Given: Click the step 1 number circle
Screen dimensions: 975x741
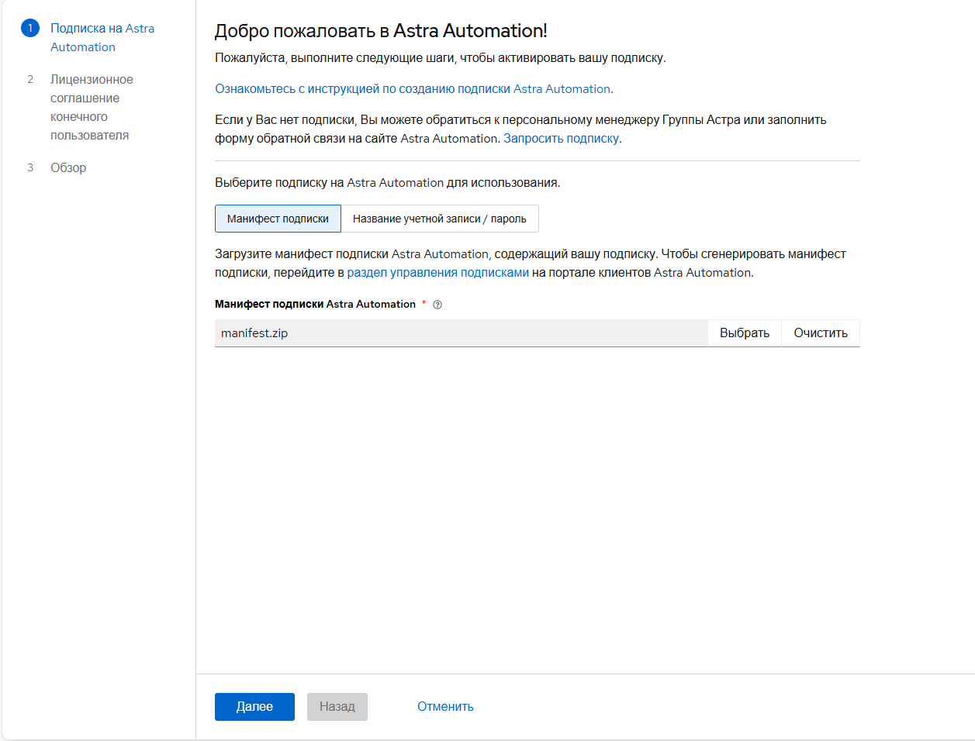Looking at the screenshot, I should click(30, 29).
